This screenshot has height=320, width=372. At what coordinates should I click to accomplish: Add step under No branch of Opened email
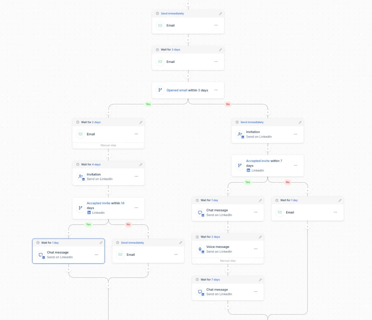pos(268,112)
